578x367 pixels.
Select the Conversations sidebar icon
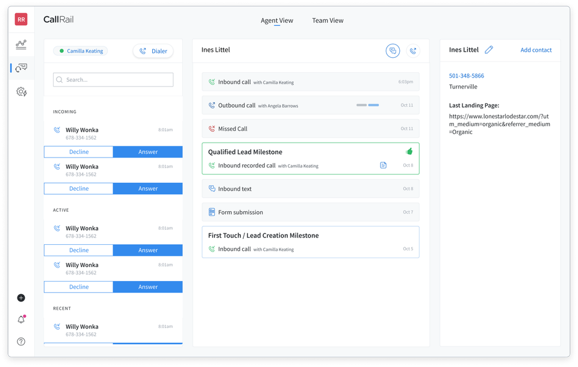(x=21, y=68)
